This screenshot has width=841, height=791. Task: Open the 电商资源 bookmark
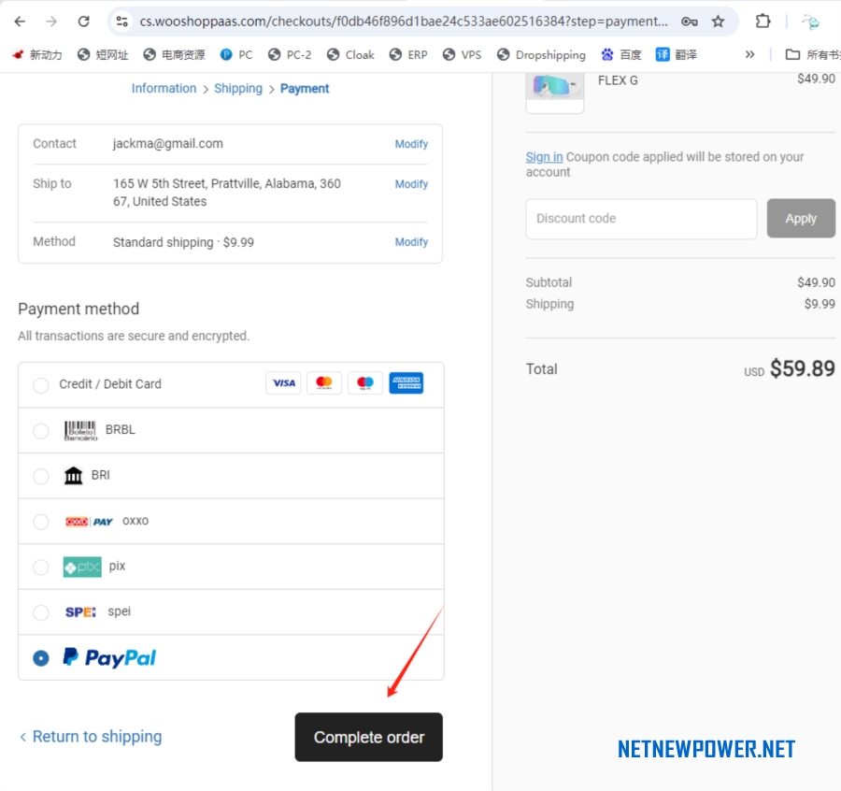click(x=175, y=55)
